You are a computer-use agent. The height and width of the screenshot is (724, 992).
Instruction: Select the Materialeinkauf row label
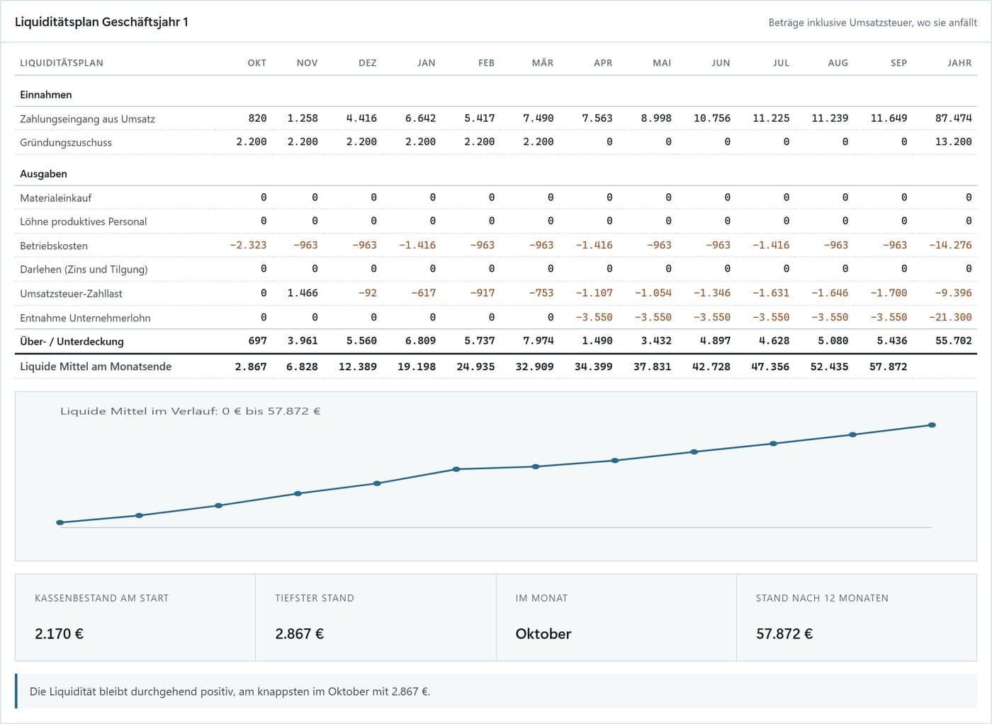pyautogui.click(x=55, y=198)
